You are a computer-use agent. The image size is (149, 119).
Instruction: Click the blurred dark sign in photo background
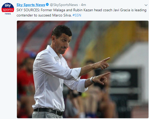click(x=124, y=78)
